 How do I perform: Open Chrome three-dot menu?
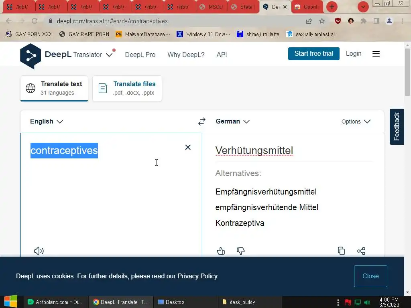pyautogui.click(x=402, y=21)
